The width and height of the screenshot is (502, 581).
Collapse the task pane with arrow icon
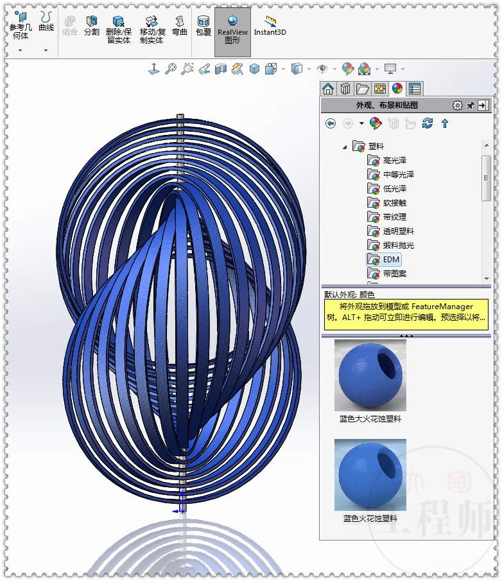pyautogui.click(x=483, y=105)
